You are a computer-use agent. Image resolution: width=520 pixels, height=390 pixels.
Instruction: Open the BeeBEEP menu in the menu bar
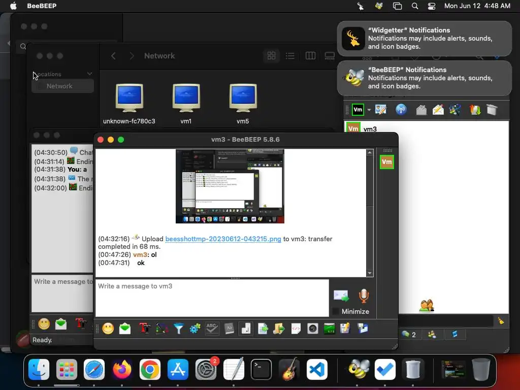tap(42, 6)
